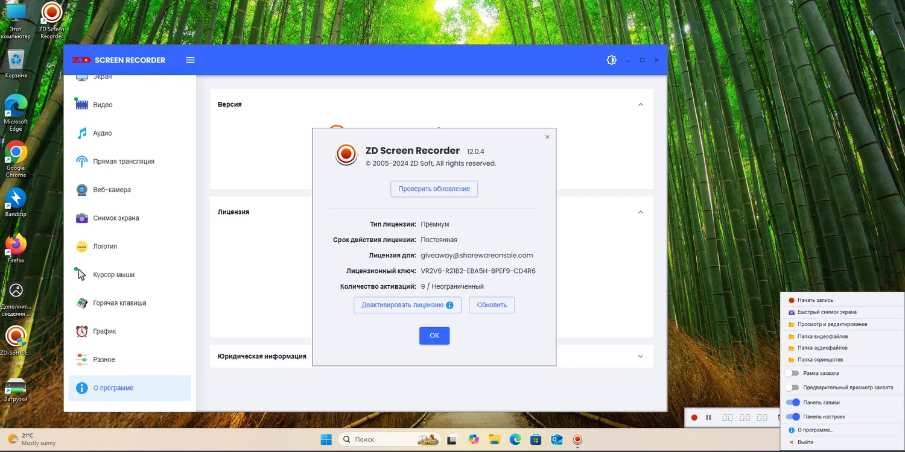Collapse the Версия section
905x452 pixels.
click(x=641, y=105)
